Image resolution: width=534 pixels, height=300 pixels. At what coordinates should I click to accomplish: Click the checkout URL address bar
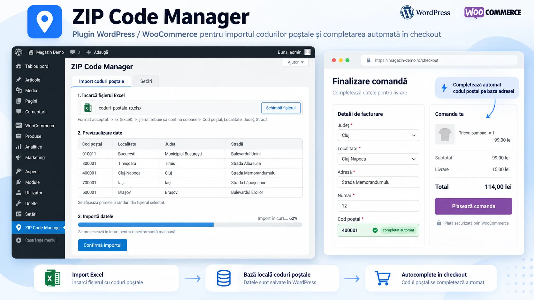[439, 60]
